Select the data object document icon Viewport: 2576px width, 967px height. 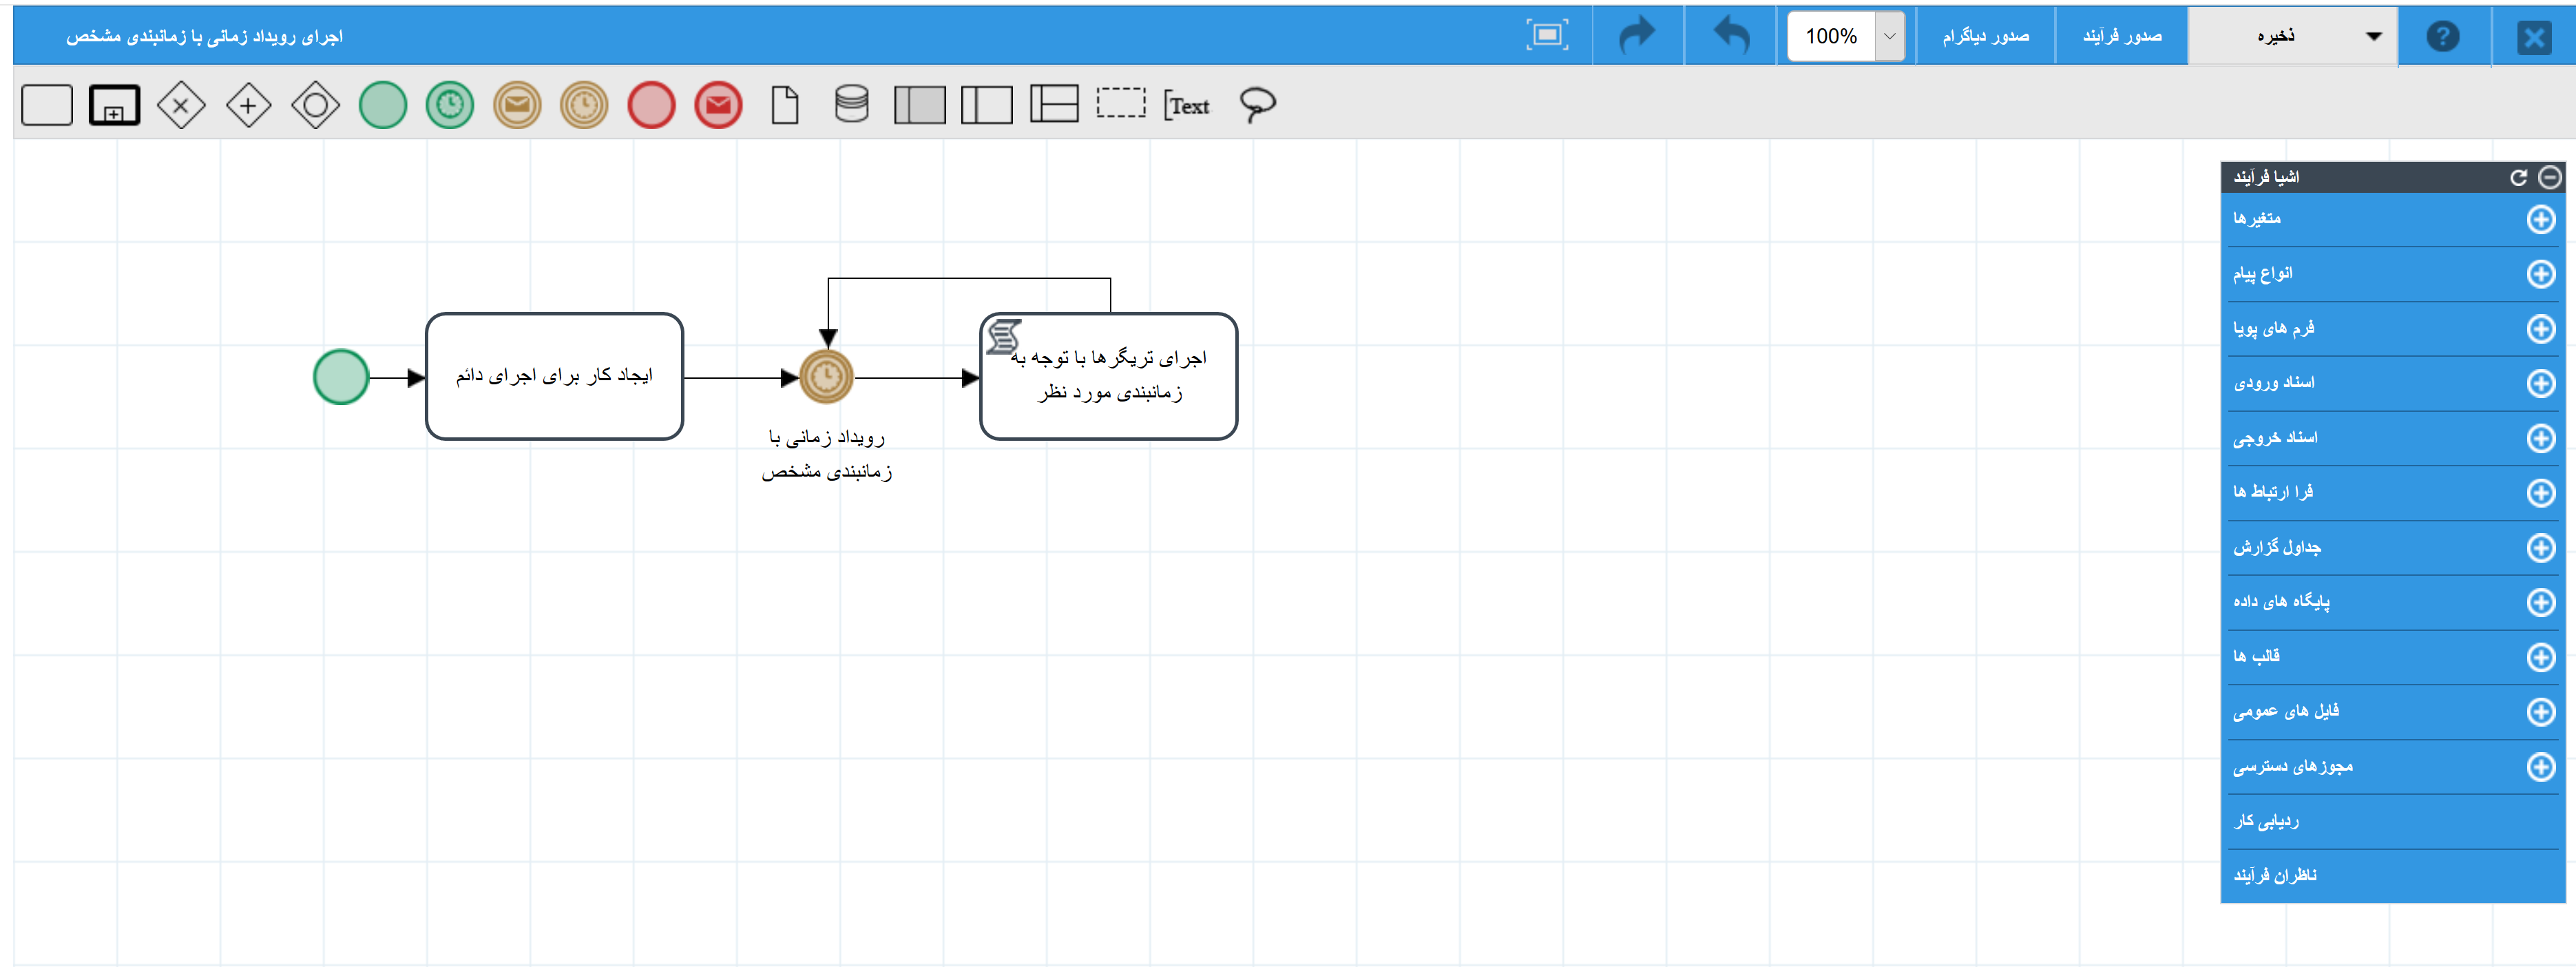785,105
